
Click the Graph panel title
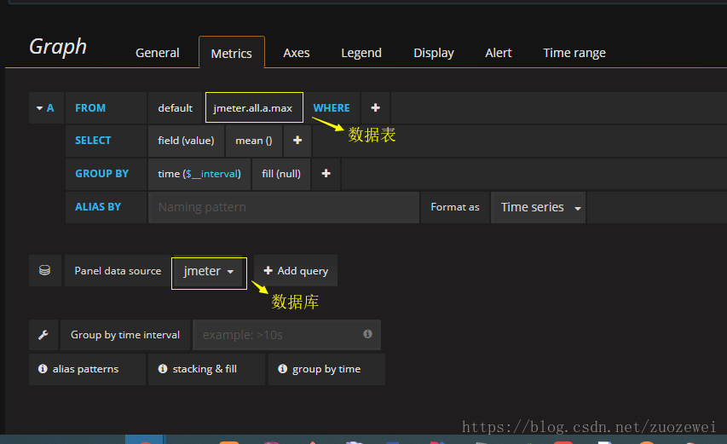pyautogui.click(x=58, y=47)
